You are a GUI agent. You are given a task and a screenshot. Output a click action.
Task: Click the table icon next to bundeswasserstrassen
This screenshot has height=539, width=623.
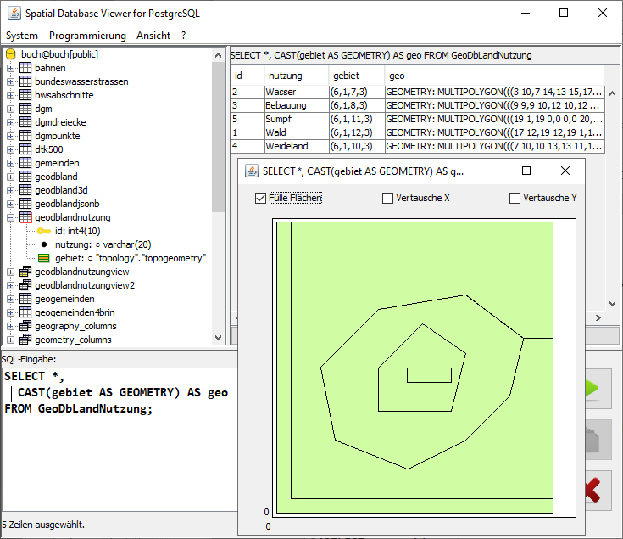tap(25, 81)
